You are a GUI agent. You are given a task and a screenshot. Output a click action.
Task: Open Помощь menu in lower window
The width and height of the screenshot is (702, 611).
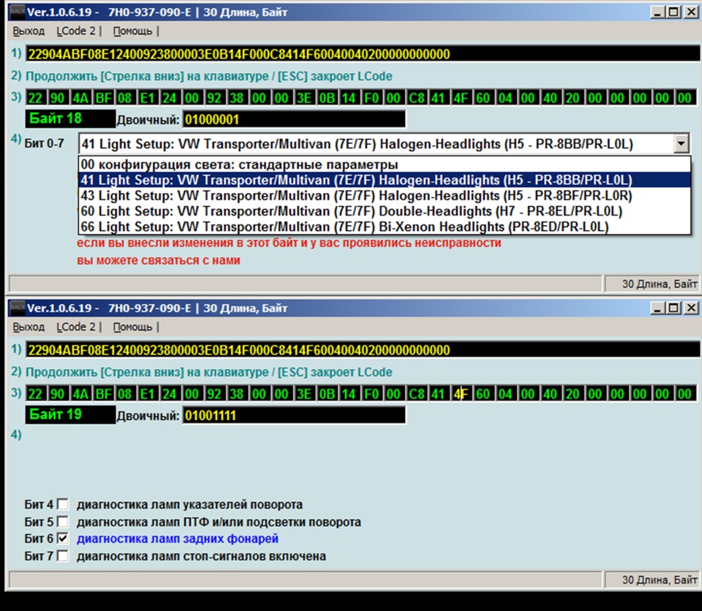coord(132,327)
